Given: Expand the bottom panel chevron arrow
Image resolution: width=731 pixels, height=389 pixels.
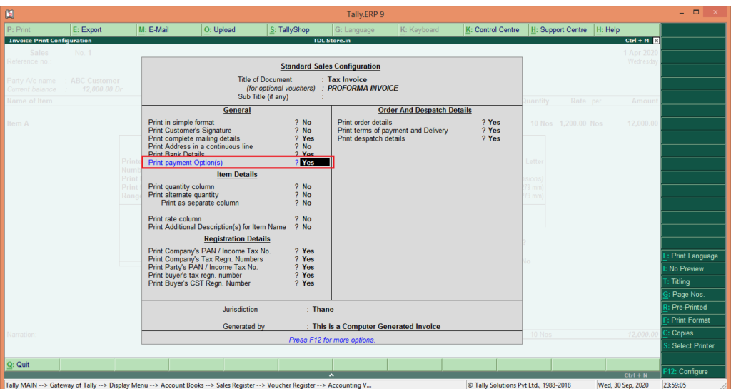Looking at the screenshot, I should coord(331,375).
